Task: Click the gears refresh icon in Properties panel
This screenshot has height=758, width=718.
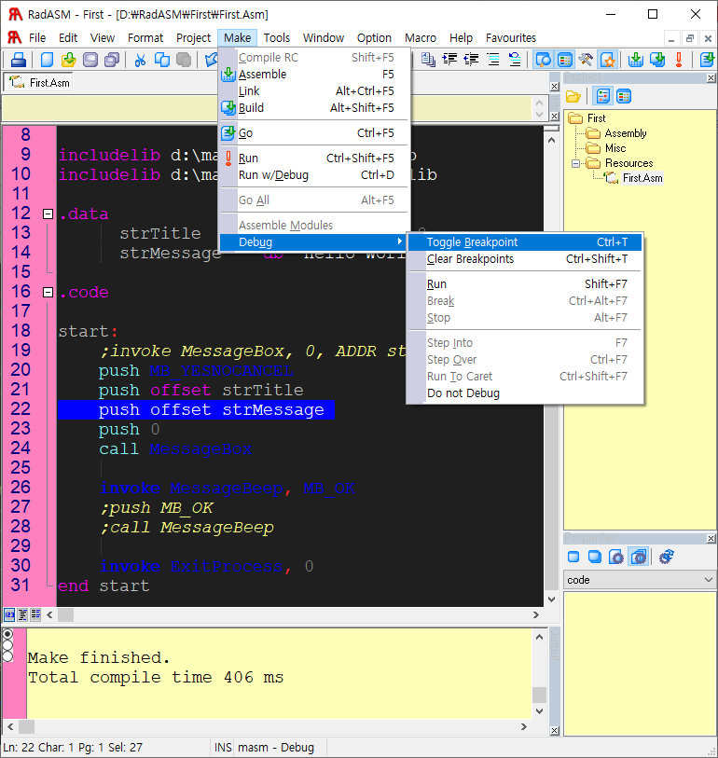Action: tap(667, 557)
